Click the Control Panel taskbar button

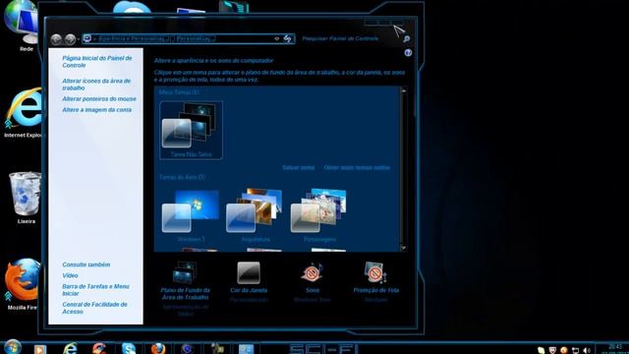[x=246, y=348]
